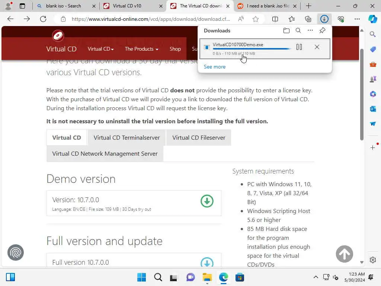
Task: Click scroll down arrow on scrollbar
Action: click(x=362, y=263)
